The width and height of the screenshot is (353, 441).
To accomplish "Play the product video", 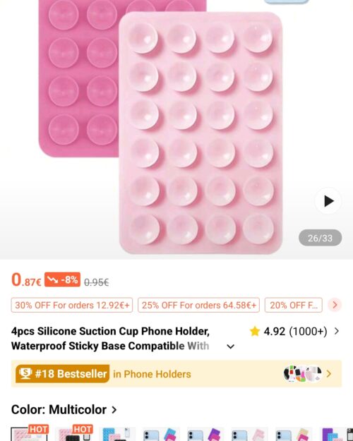I will (328, 201).
